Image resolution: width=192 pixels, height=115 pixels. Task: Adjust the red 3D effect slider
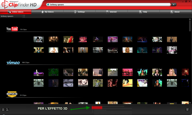point(97,108)
